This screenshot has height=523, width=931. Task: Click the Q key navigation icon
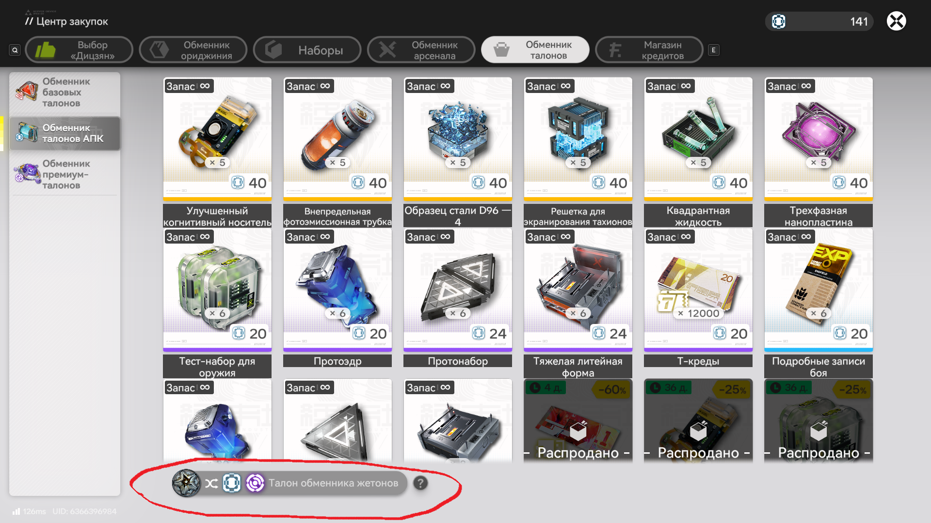click(15, 50)
